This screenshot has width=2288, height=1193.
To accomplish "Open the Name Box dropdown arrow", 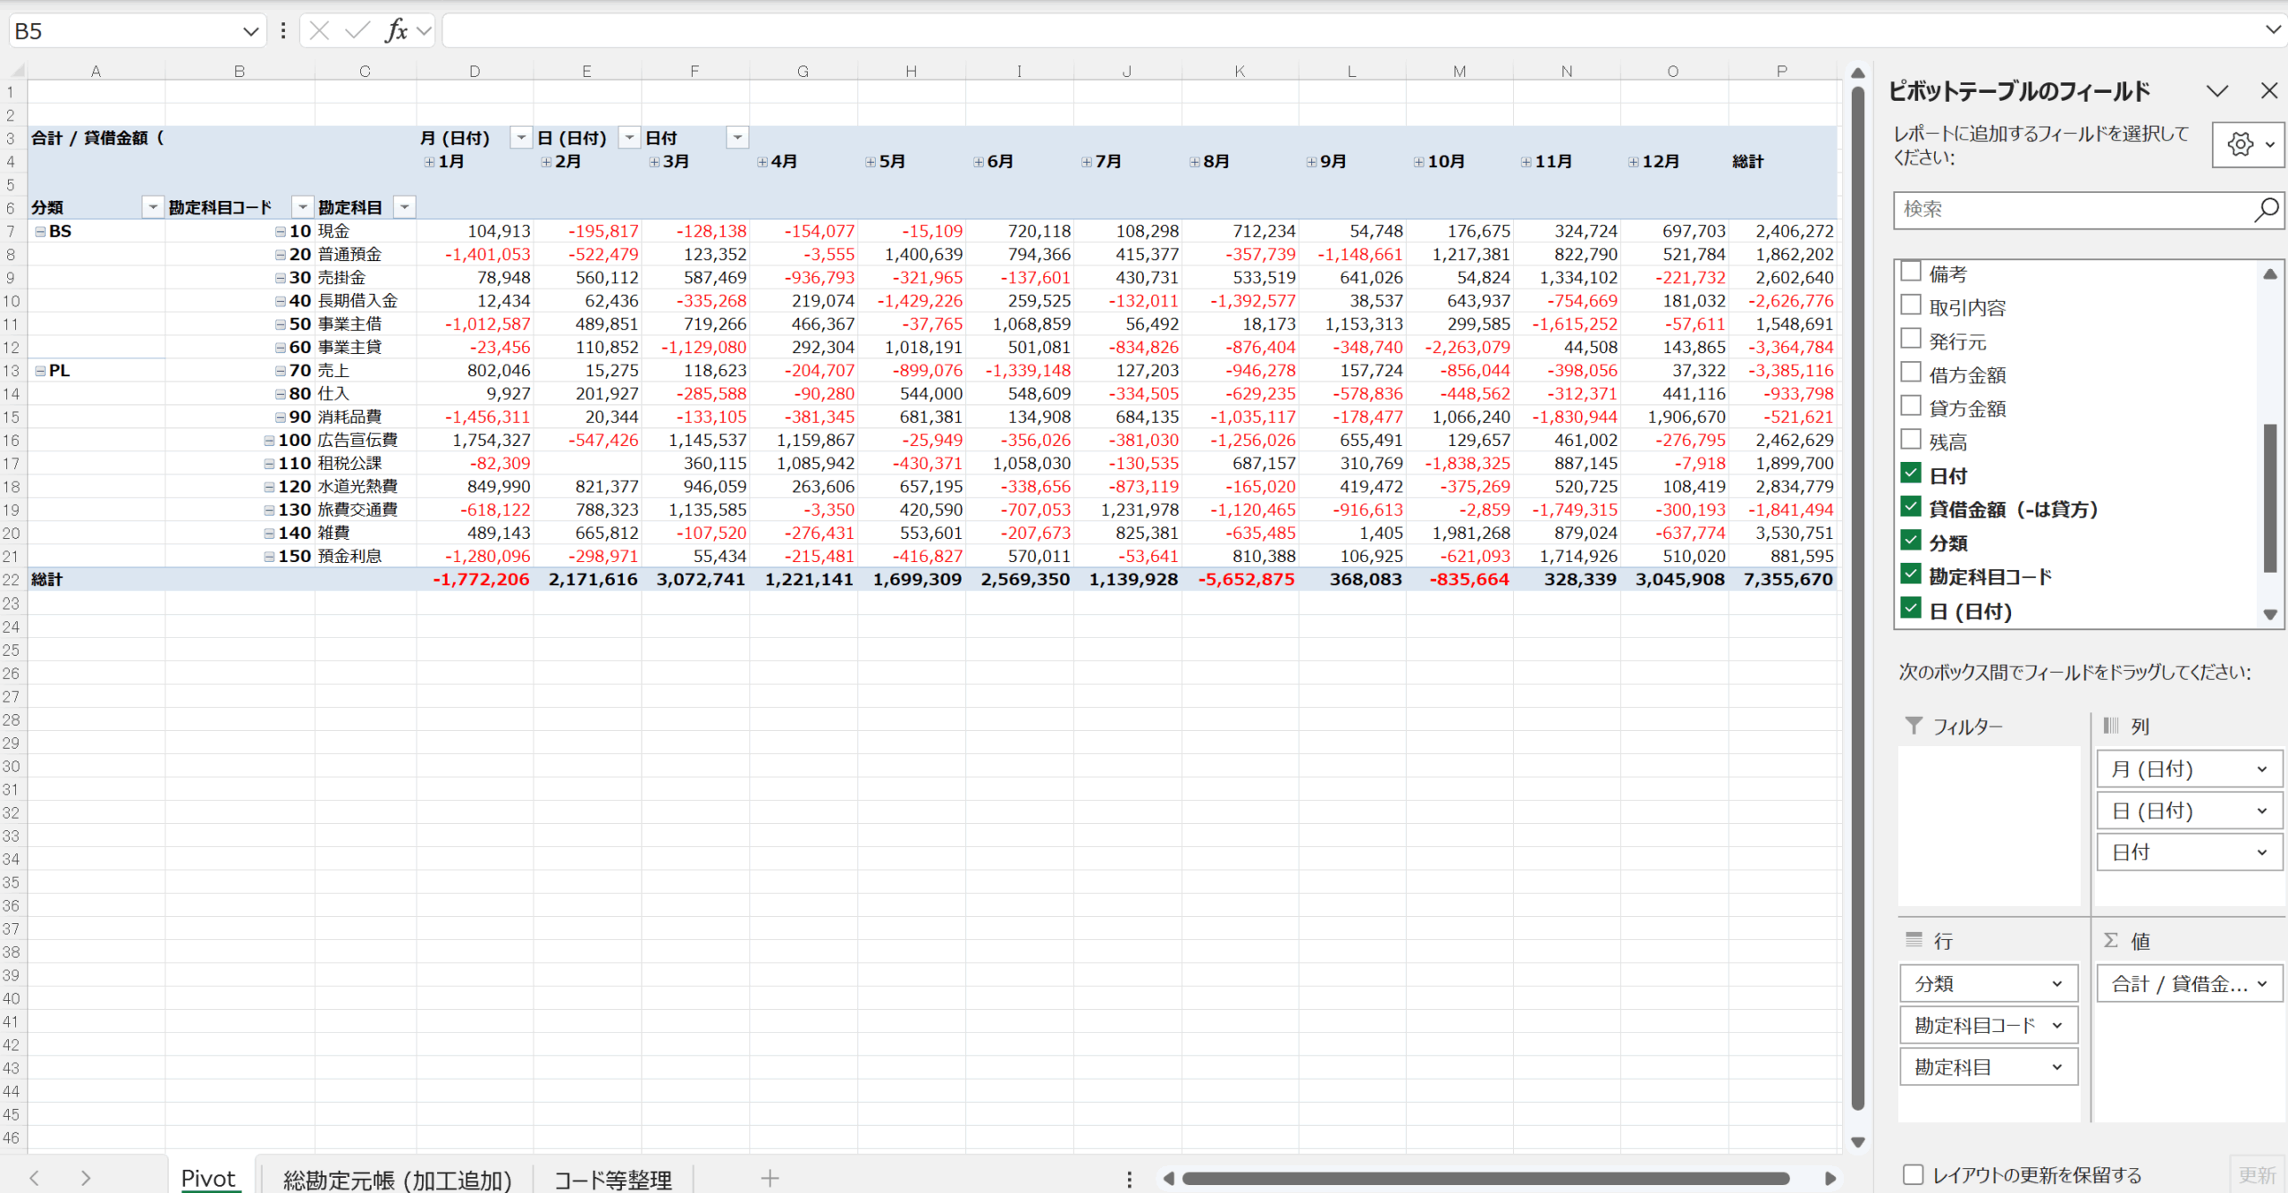I will pos(250,31).
